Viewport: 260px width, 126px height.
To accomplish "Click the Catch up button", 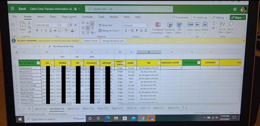I will click(x=200, y=17).
